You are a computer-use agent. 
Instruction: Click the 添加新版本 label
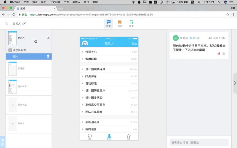click(x=19, y=50)
